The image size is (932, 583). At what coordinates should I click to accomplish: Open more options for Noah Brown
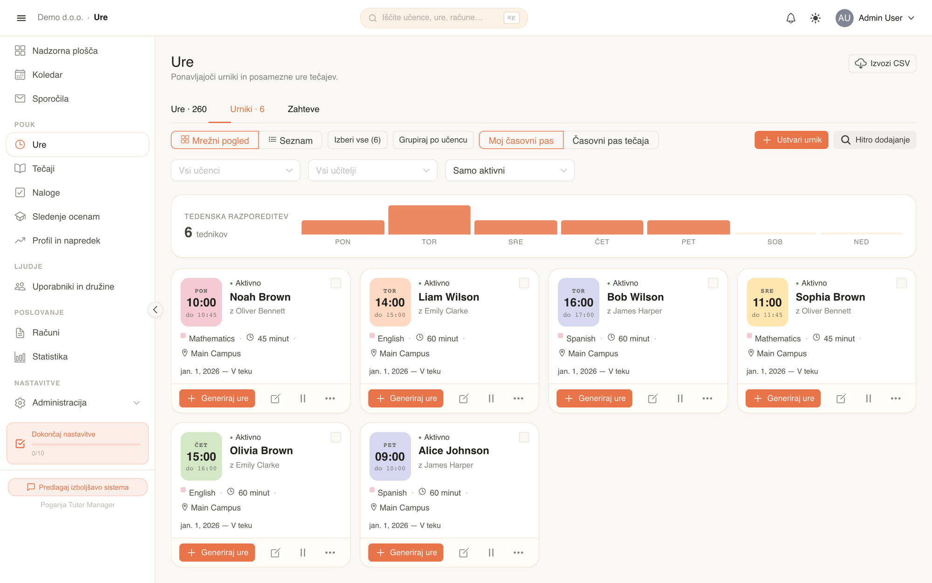(330, 398)
